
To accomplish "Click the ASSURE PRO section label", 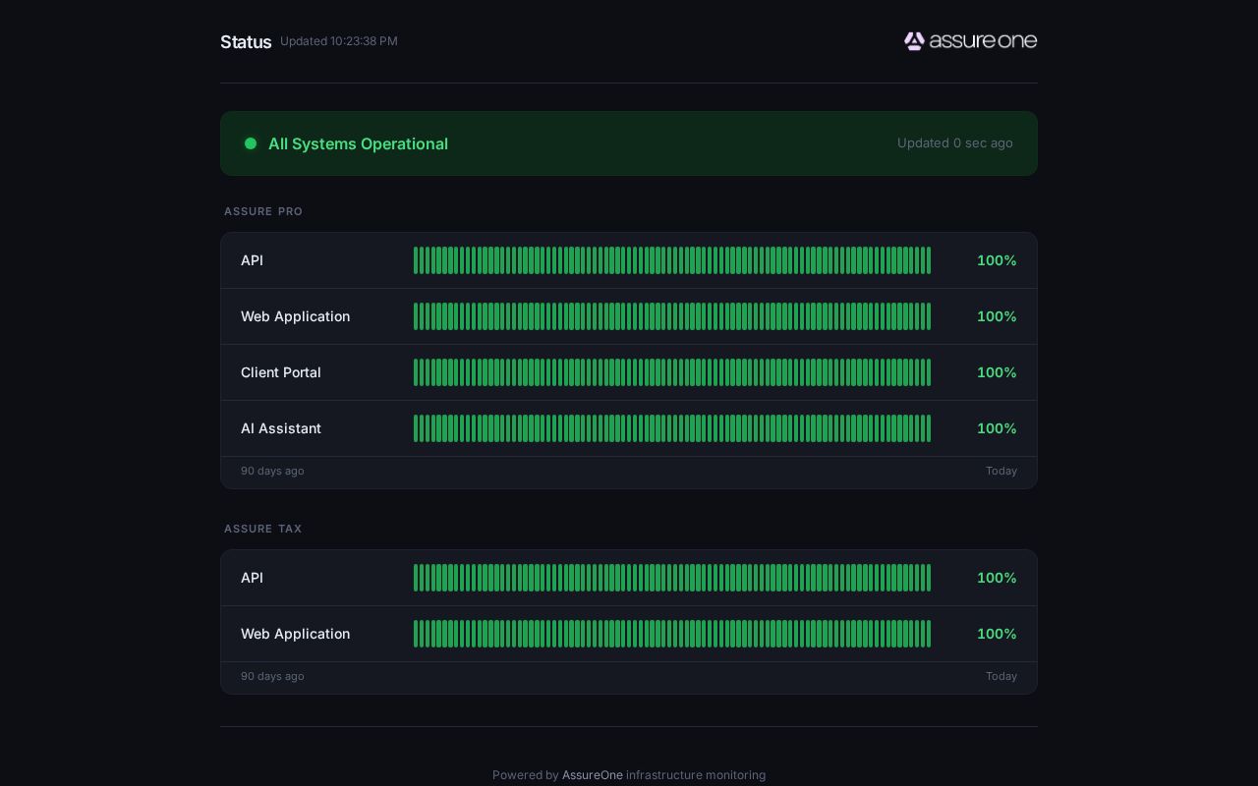I will tap(263, 211).
